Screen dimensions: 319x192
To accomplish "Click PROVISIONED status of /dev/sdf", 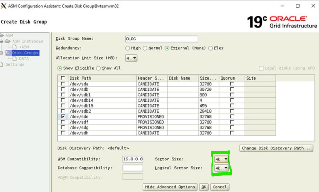I will (x=151, y=122).
